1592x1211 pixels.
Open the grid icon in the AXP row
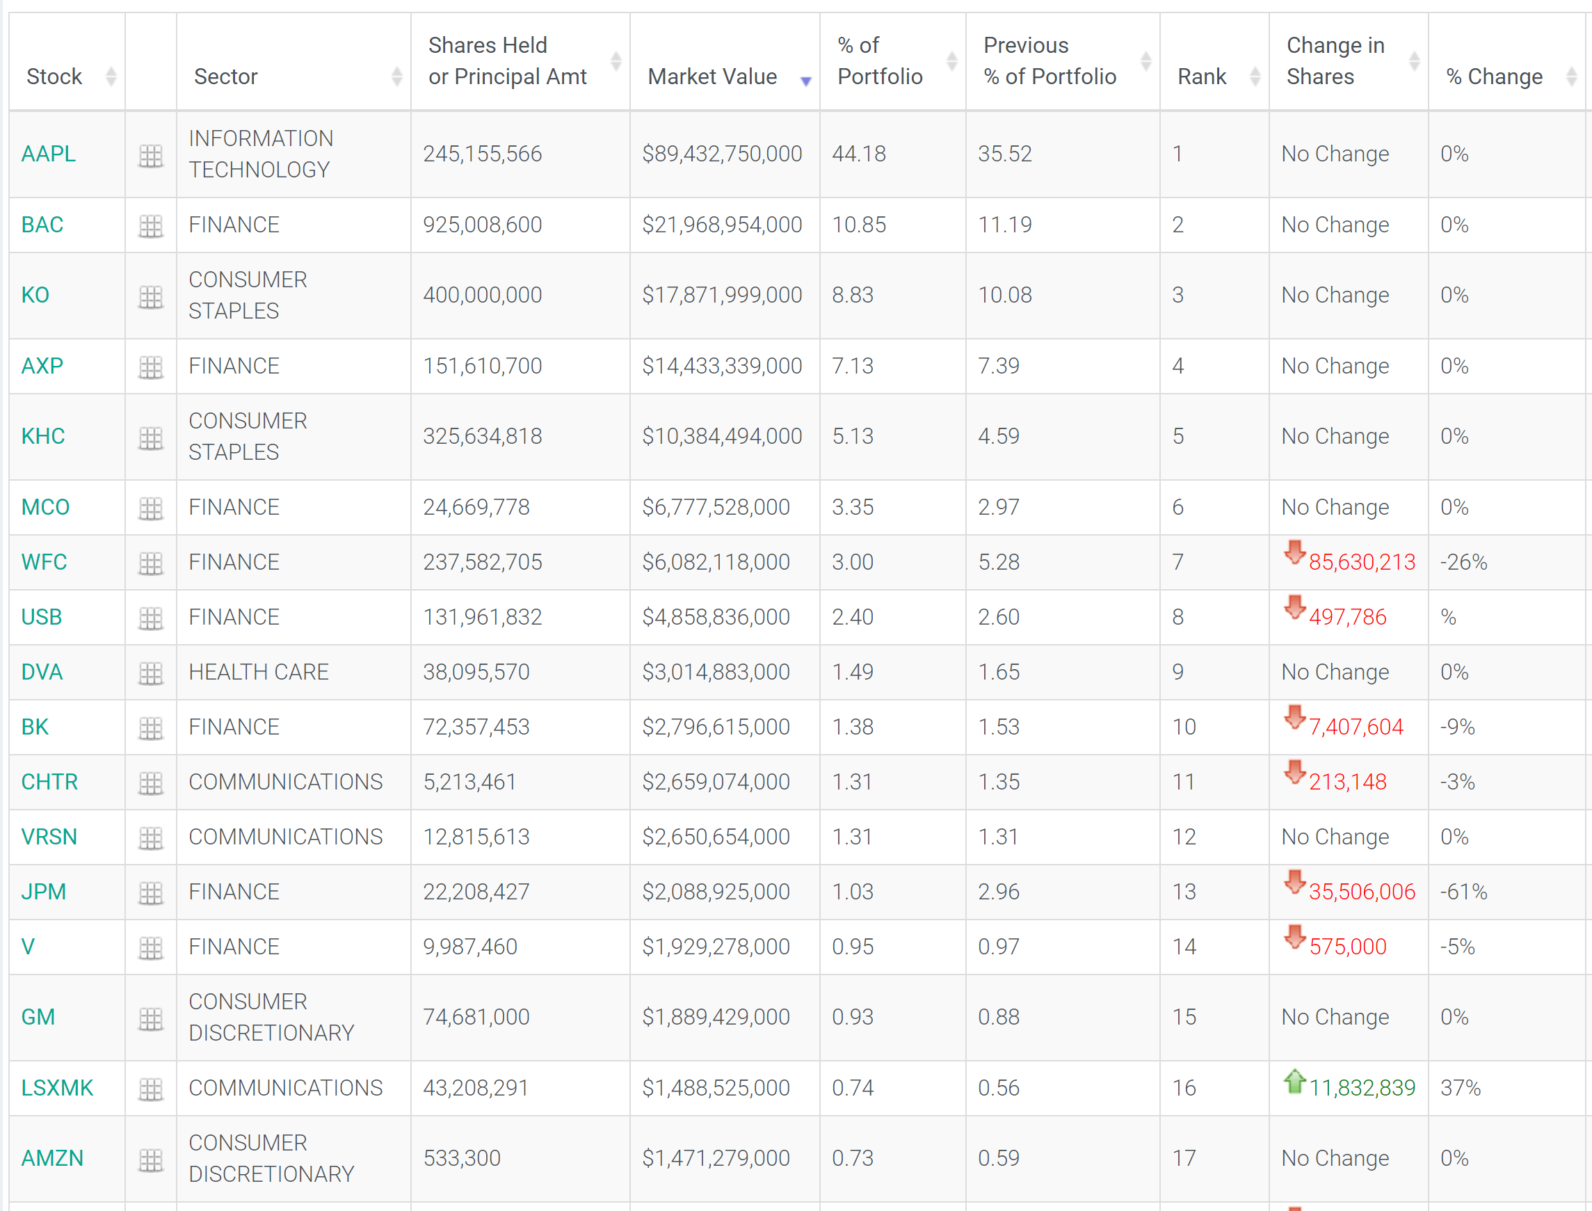point(151,368)
